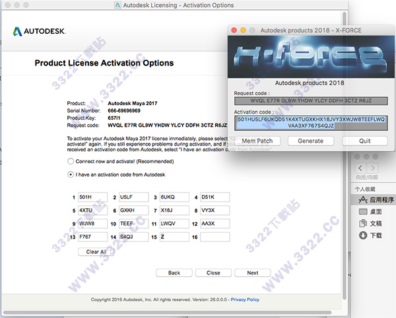The height and width of the screenshot is (318, 396).
Task: Click the Product Key 657I1 text
Action: point(114,118)
